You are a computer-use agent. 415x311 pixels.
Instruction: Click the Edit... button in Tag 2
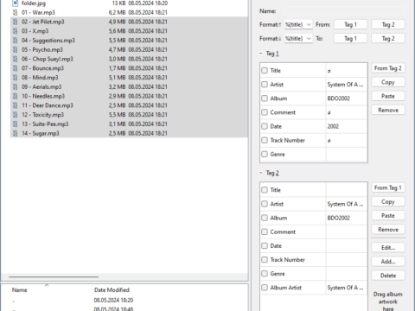point(388,248)
